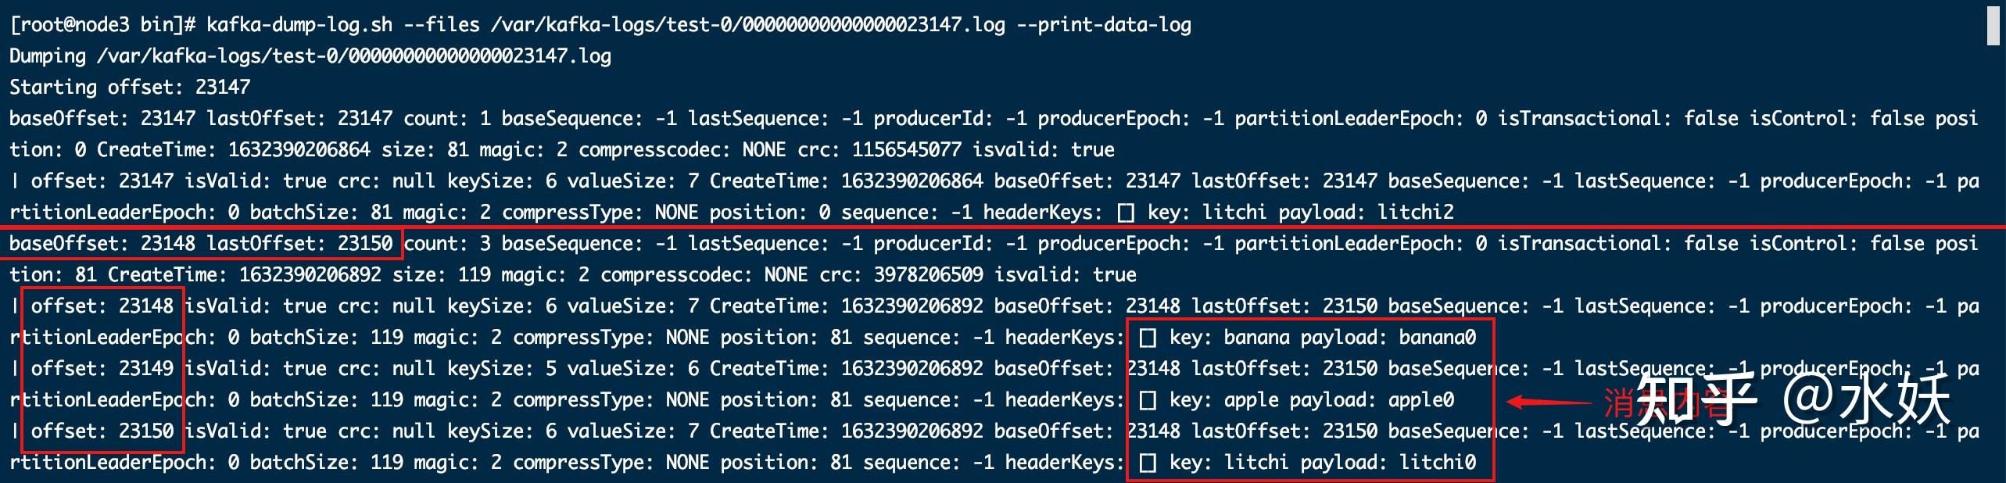Click 'key: apple payload: apple0' text
Viewport: 2006px width, 483px height.
tap(1312, 399)
